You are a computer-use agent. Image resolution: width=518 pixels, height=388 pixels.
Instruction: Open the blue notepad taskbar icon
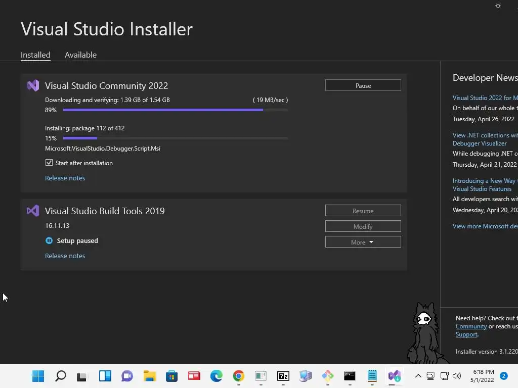[372, 376]
